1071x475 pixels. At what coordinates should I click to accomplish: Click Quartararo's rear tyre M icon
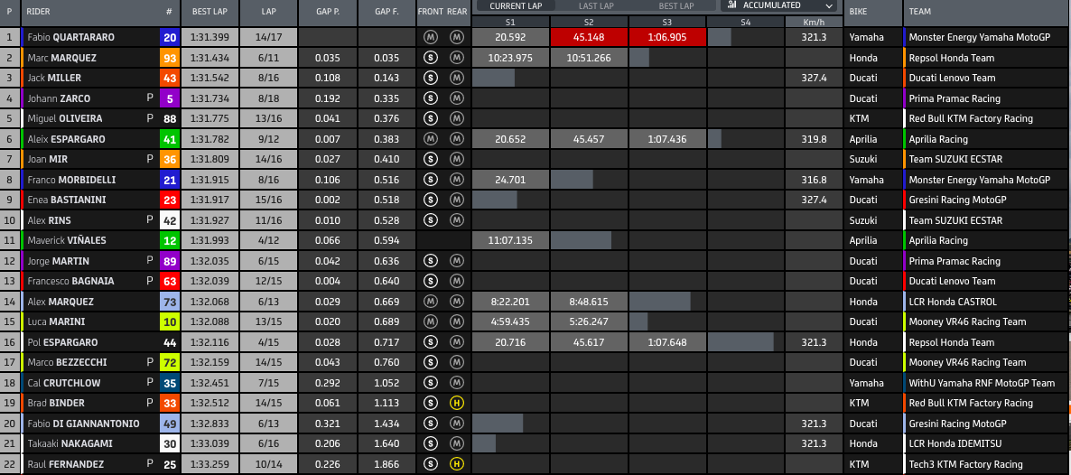456,38
